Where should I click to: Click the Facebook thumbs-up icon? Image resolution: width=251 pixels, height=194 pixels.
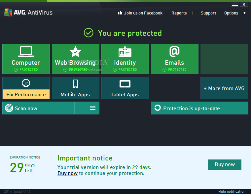(120, 13)
